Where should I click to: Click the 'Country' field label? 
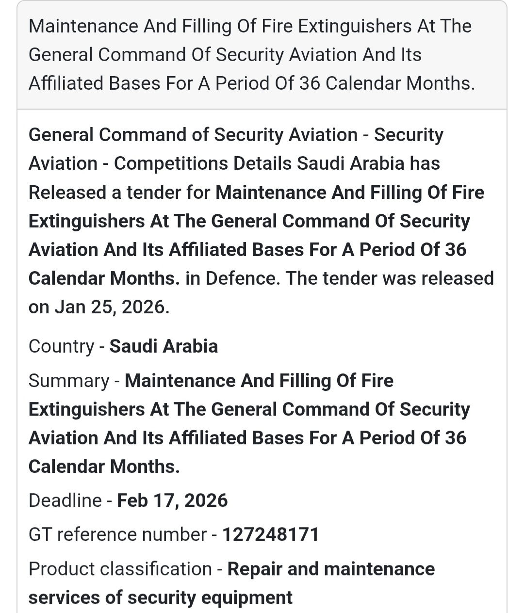point(61,346)
